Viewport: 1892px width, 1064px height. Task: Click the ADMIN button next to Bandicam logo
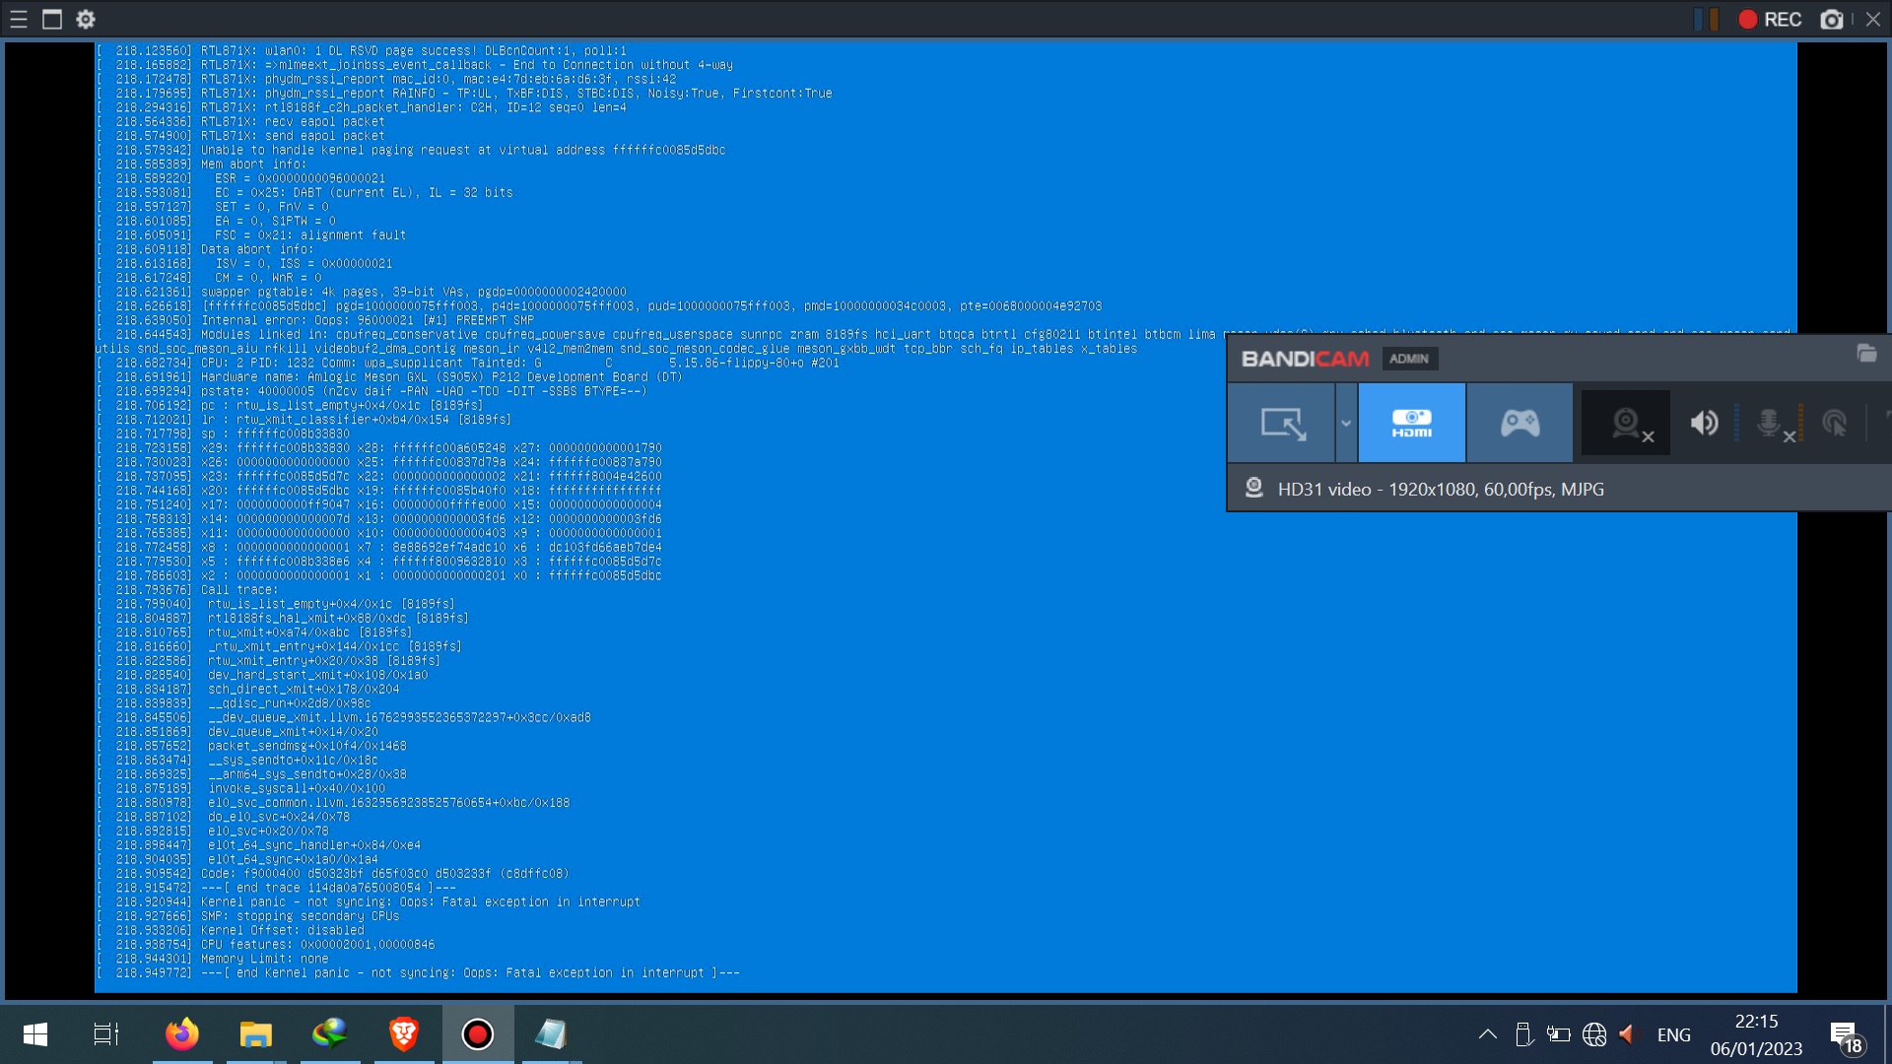(x=1411, y=359)
